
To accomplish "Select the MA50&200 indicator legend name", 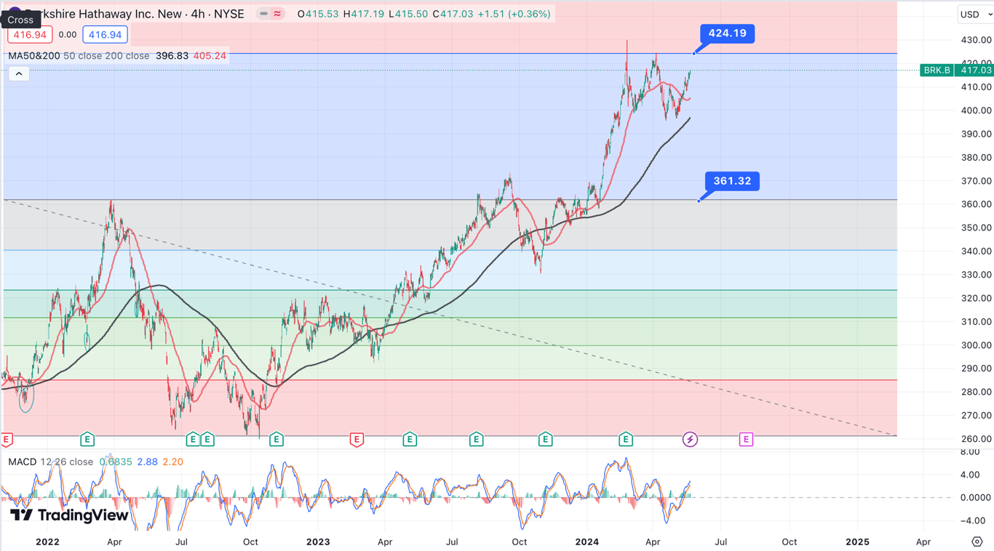I will coord(34,56).
